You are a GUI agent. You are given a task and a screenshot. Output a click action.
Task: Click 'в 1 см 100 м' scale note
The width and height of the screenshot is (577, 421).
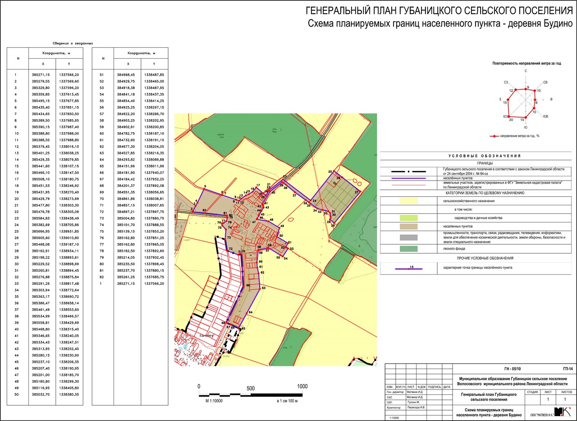[287, 401]
